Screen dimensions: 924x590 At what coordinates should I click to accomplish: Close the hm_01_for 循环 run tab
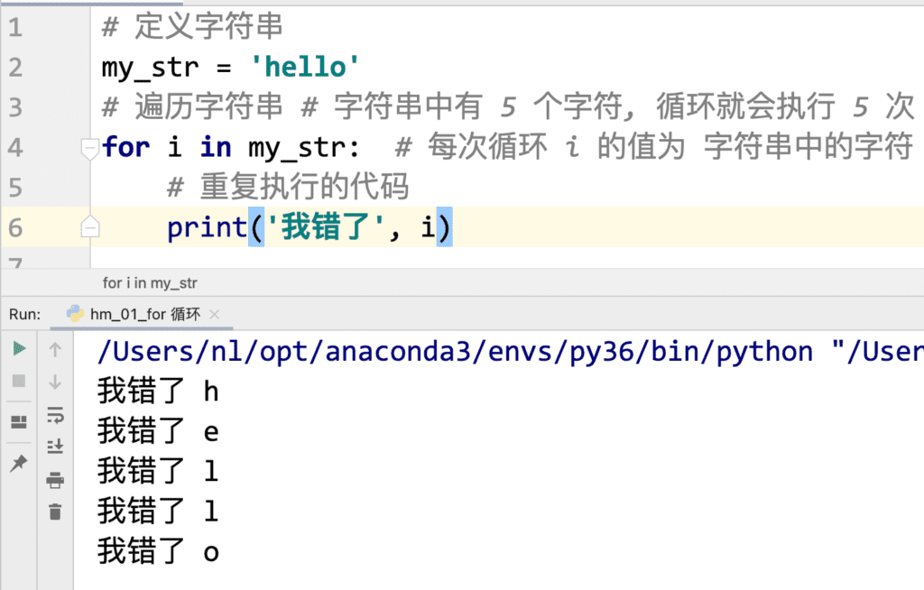[215, 315]
